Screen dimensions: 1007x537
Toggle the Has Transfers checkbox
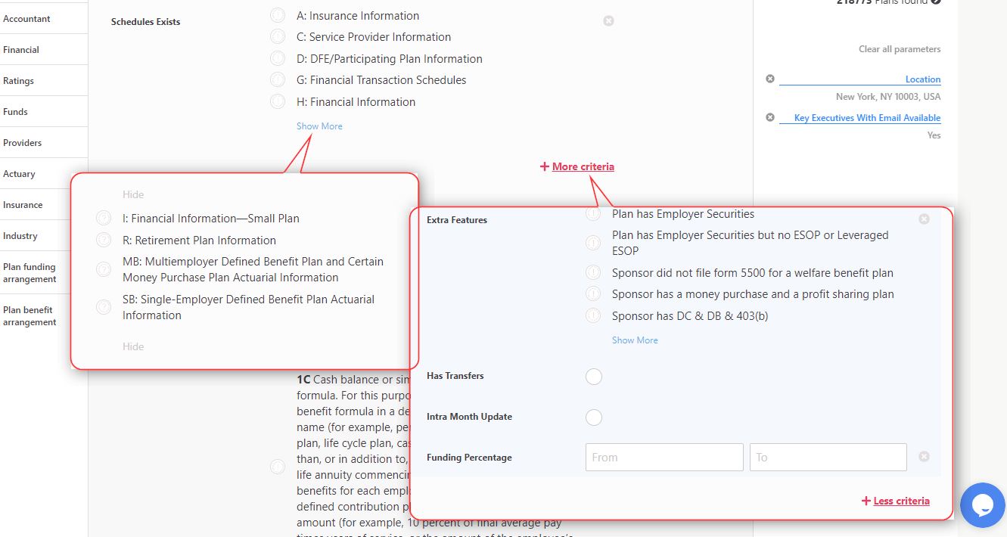tap(594, 376)
